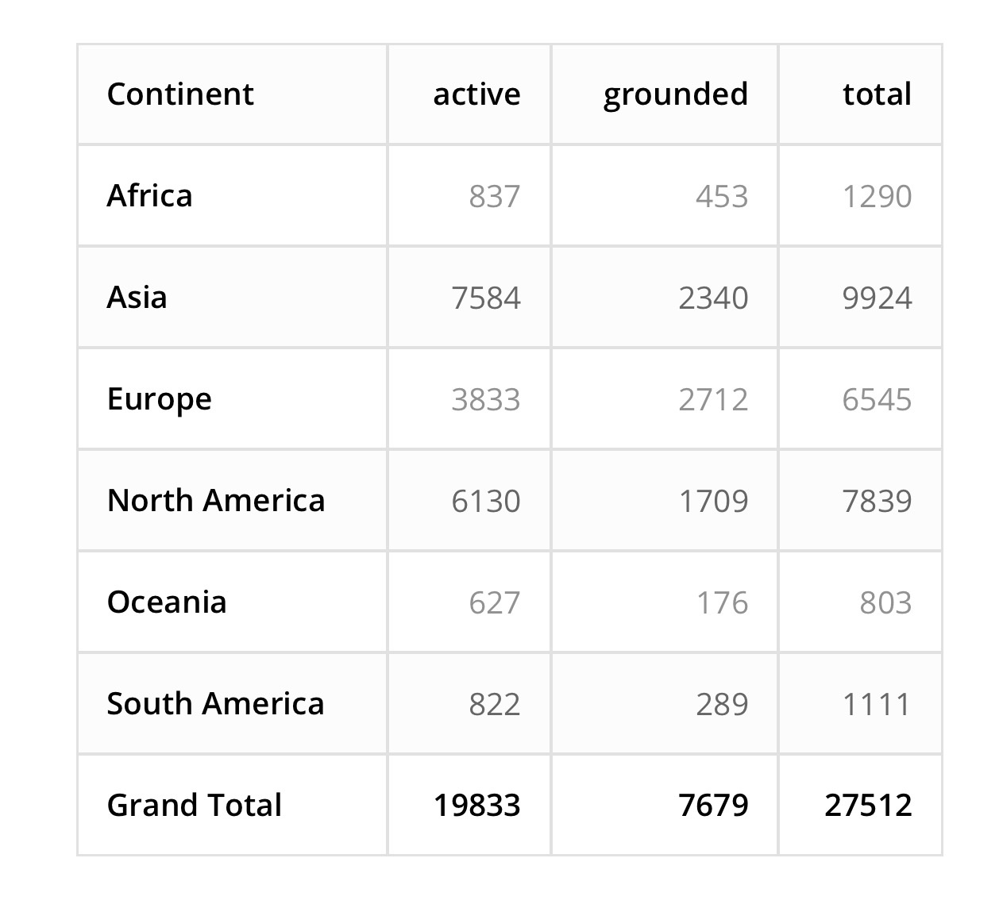Click the active column header
The image size is (999, 908).
pyautogui.click(x=476, y=94)
